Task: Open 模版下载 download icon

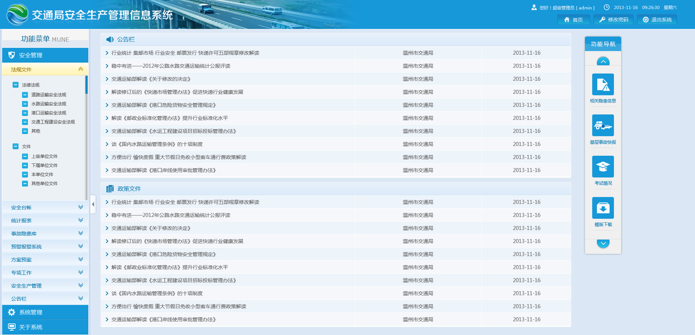Action: tap(603, 208)
